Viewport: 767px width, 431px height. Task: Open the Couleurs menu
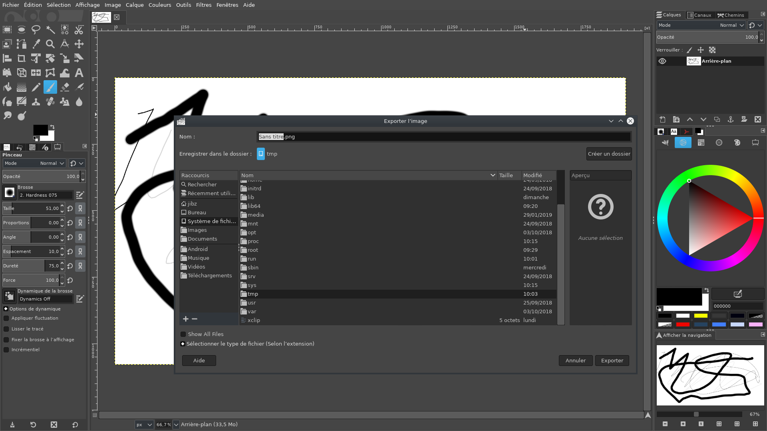point(160,5)
